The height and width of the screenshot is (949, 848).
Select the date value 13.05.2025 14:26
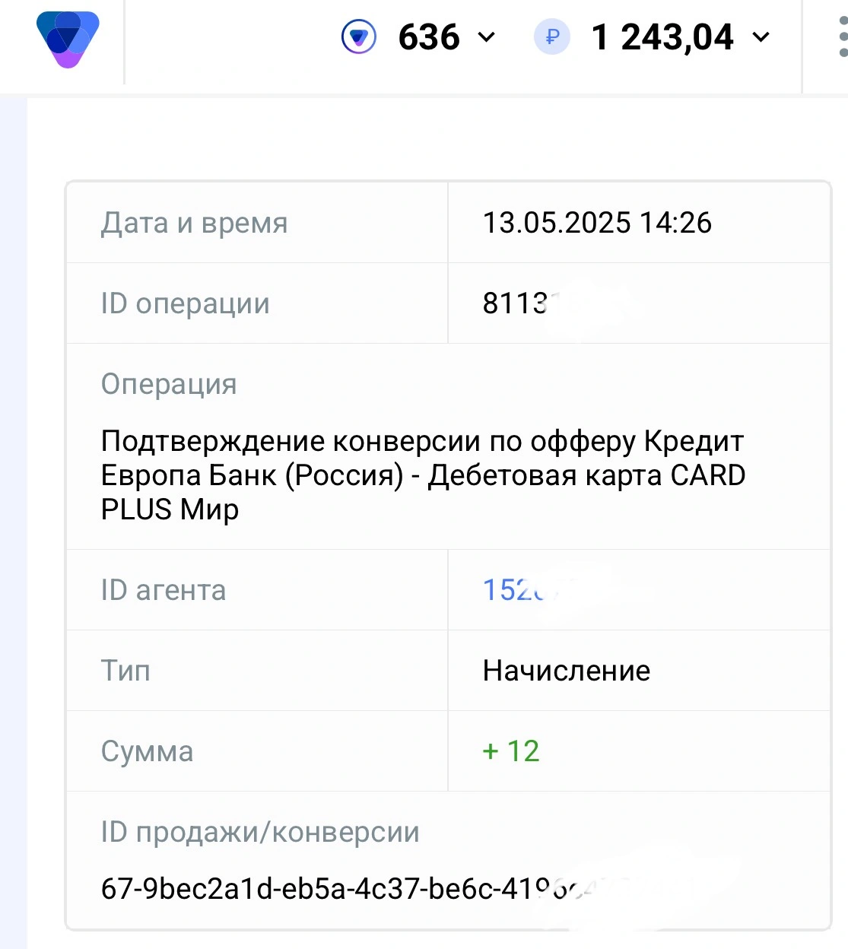[x=597, y=223]
